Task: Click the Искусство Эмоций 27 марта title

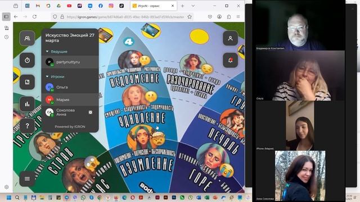Action: [x=70, y=38]
